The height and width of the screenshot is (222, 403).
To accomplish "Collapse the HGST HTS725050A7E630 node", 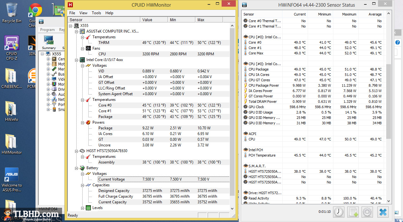I will click(76, 151).
